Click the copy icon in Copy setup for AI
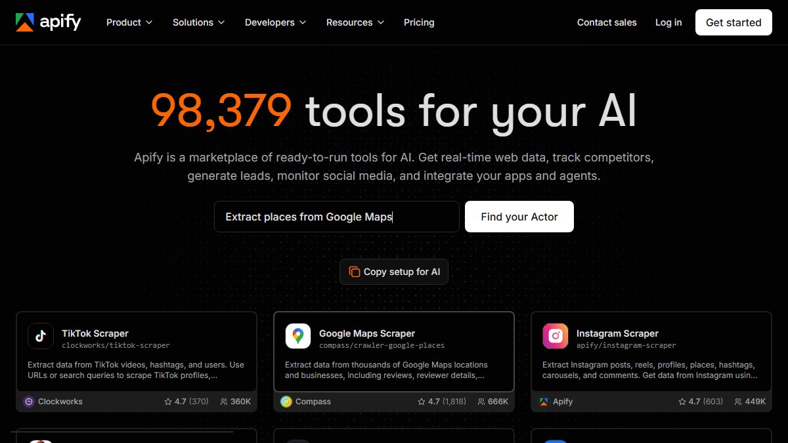 [x=355, y=272]
